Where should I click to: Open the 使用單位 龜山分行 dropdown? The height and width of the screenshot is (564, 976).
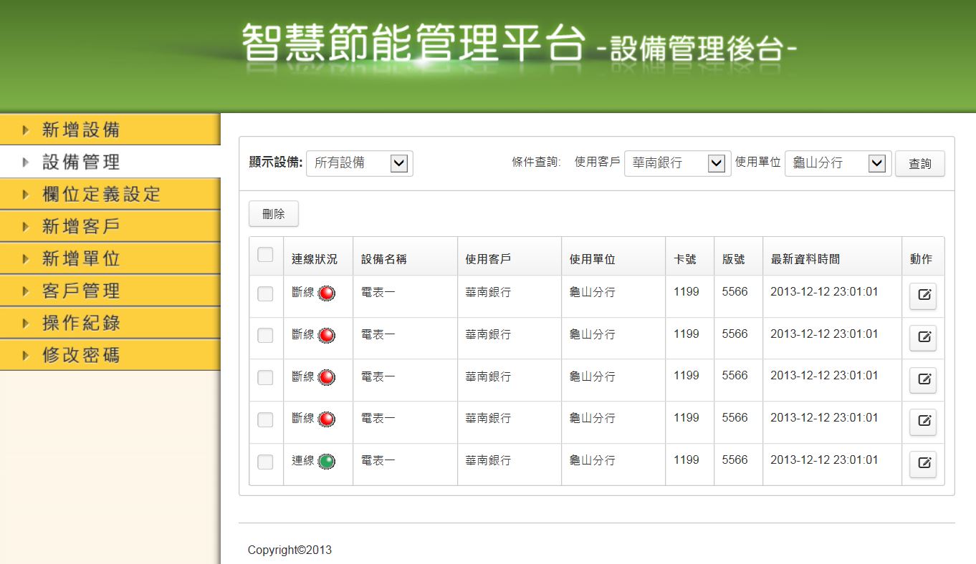click(838, 163)
